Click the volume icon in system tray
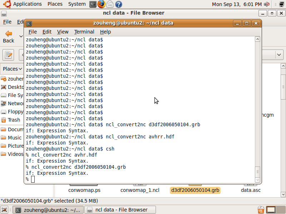This screenshot has height=214, width=286. pos(267,4)
